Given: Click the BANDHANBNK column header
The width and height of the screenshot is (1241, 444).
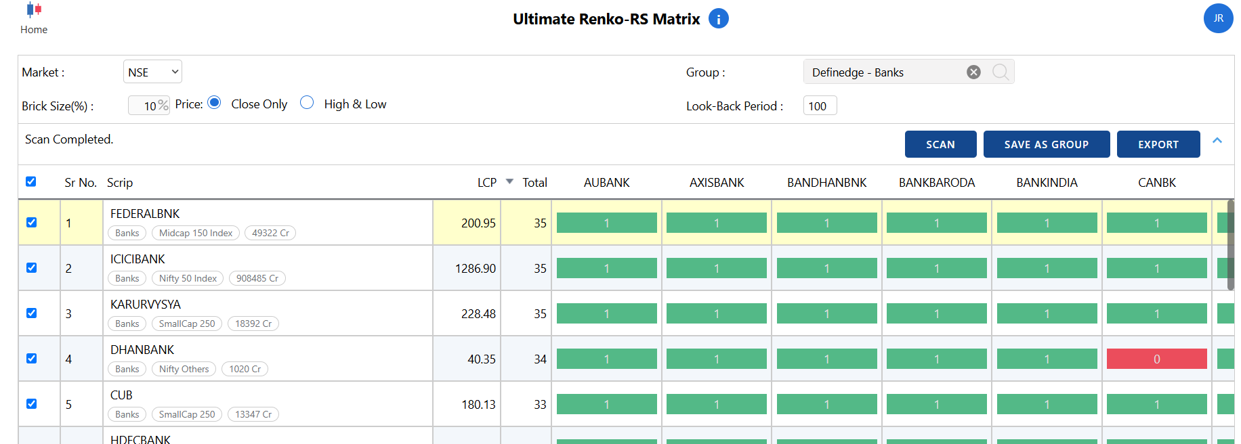Looking at the screenshot, I should [827, 183].
